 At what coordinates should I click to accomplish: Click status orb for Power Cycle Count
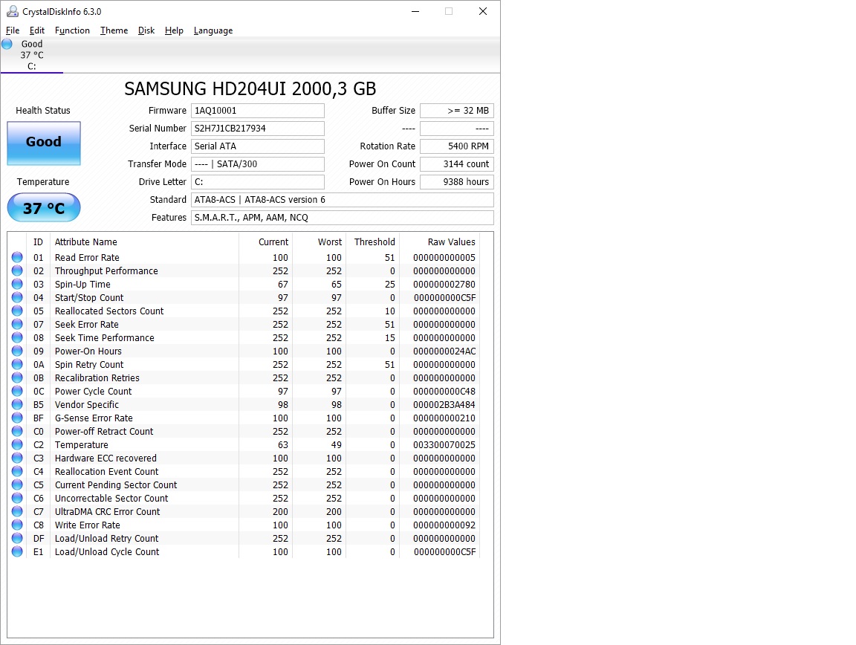coord(18,391)
